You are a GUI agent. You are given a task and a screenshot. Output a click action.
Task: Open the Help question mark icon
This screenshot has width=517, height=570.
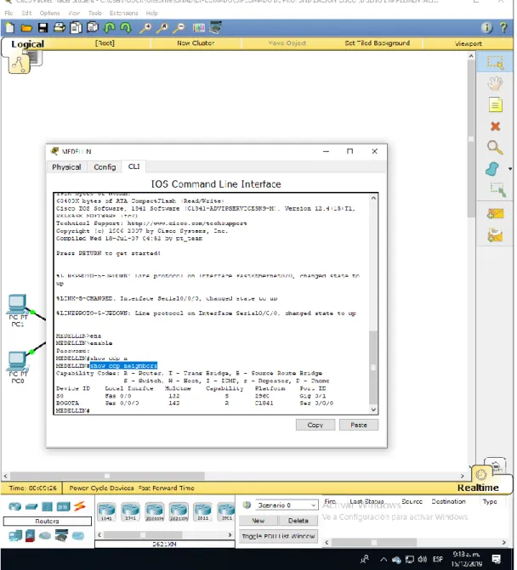coord(503,28)
